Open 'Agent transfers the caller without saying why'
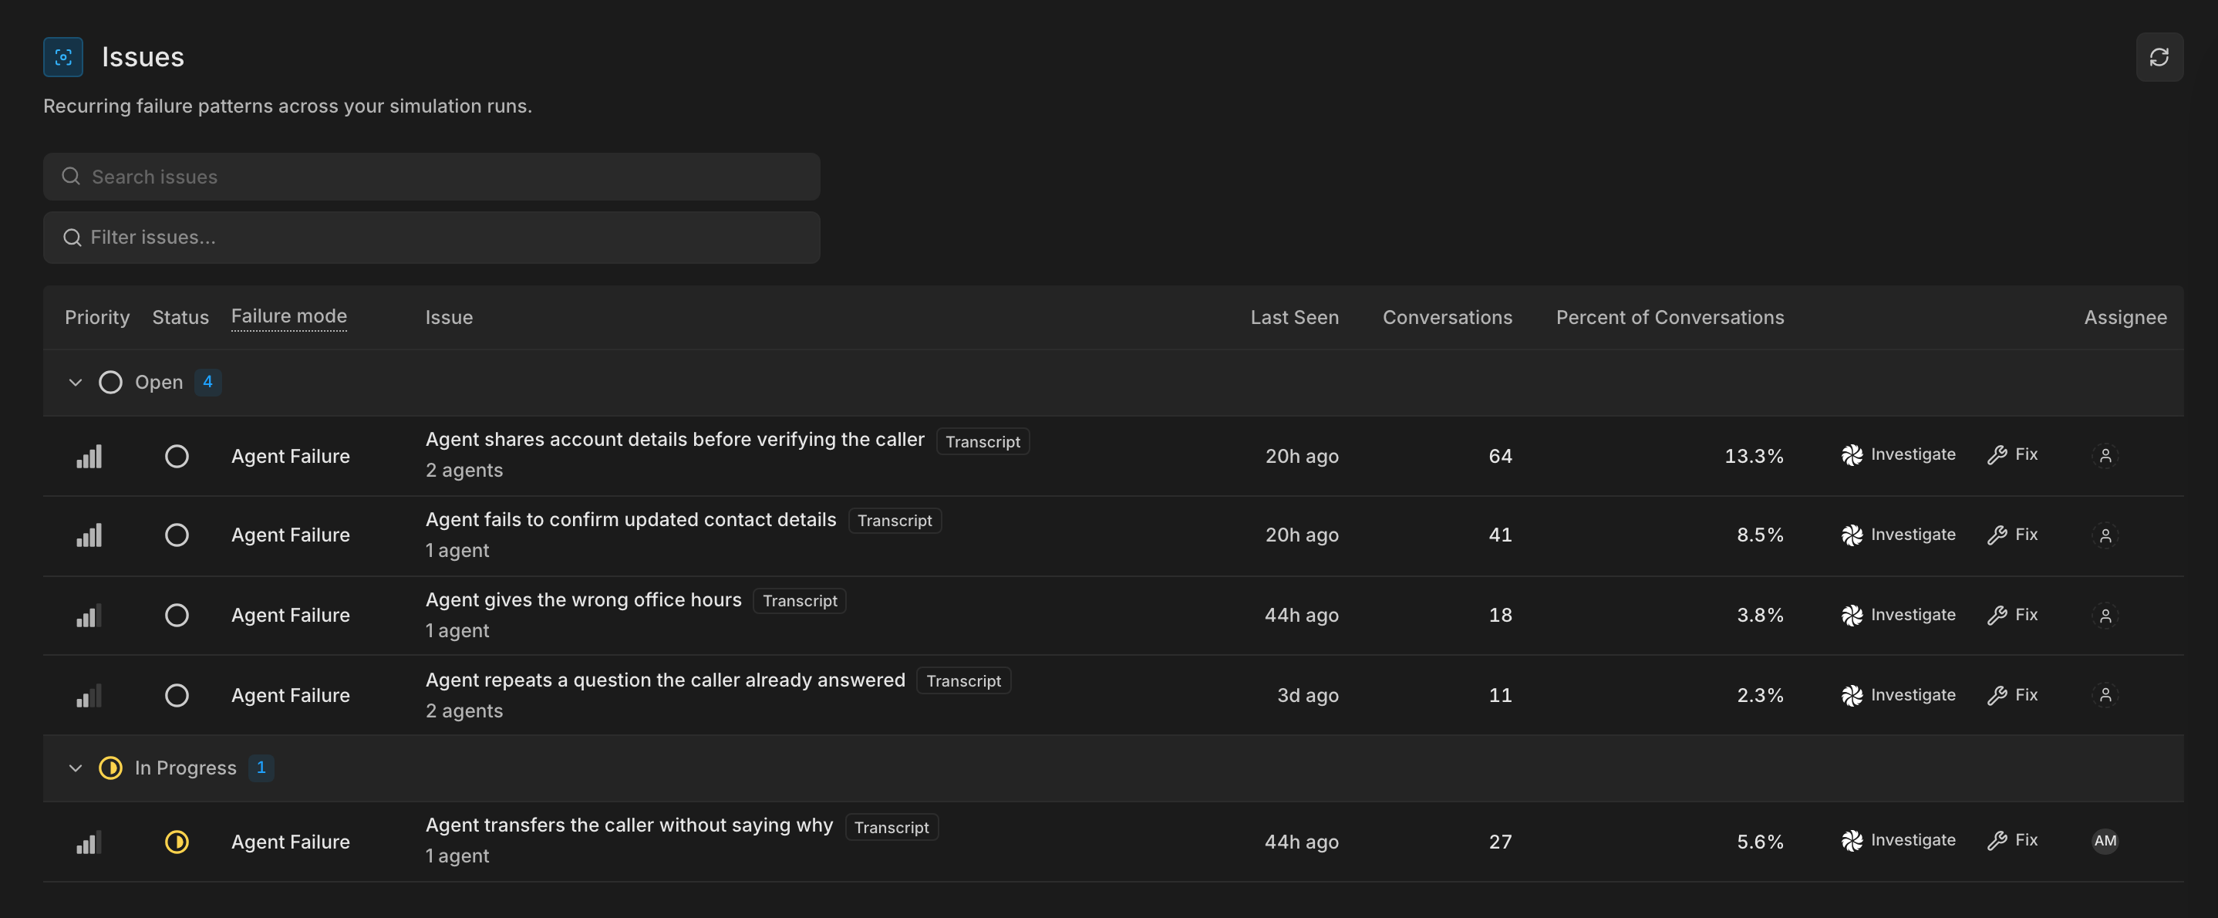The image size is (2218, 918). tap(629, 825)
